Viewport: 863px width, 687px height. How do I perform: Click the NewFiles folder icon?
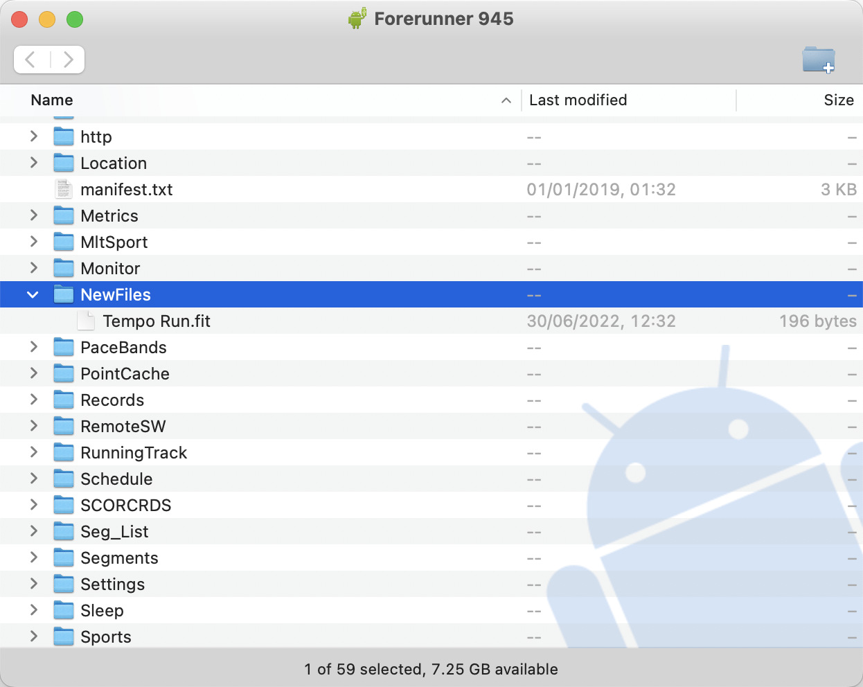64,294
